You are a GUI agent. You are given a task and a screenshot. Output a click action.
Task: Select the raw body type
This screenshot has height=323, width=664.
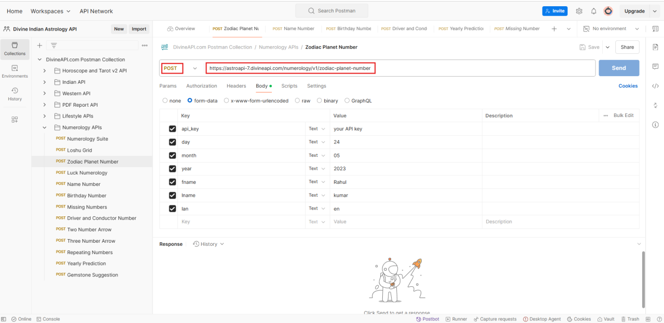[297, 101]
